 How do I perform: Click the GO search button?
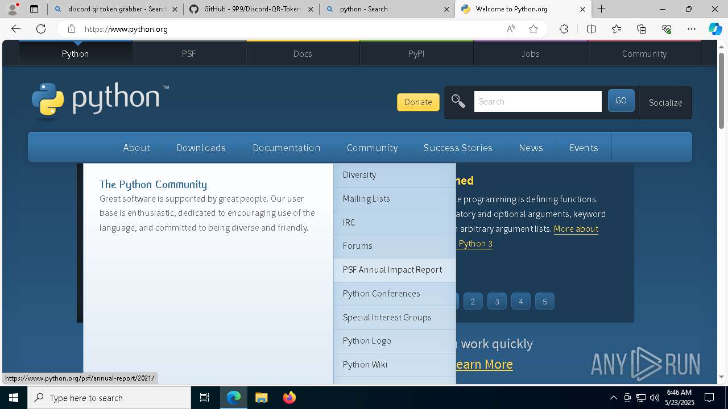click(621, 101)
